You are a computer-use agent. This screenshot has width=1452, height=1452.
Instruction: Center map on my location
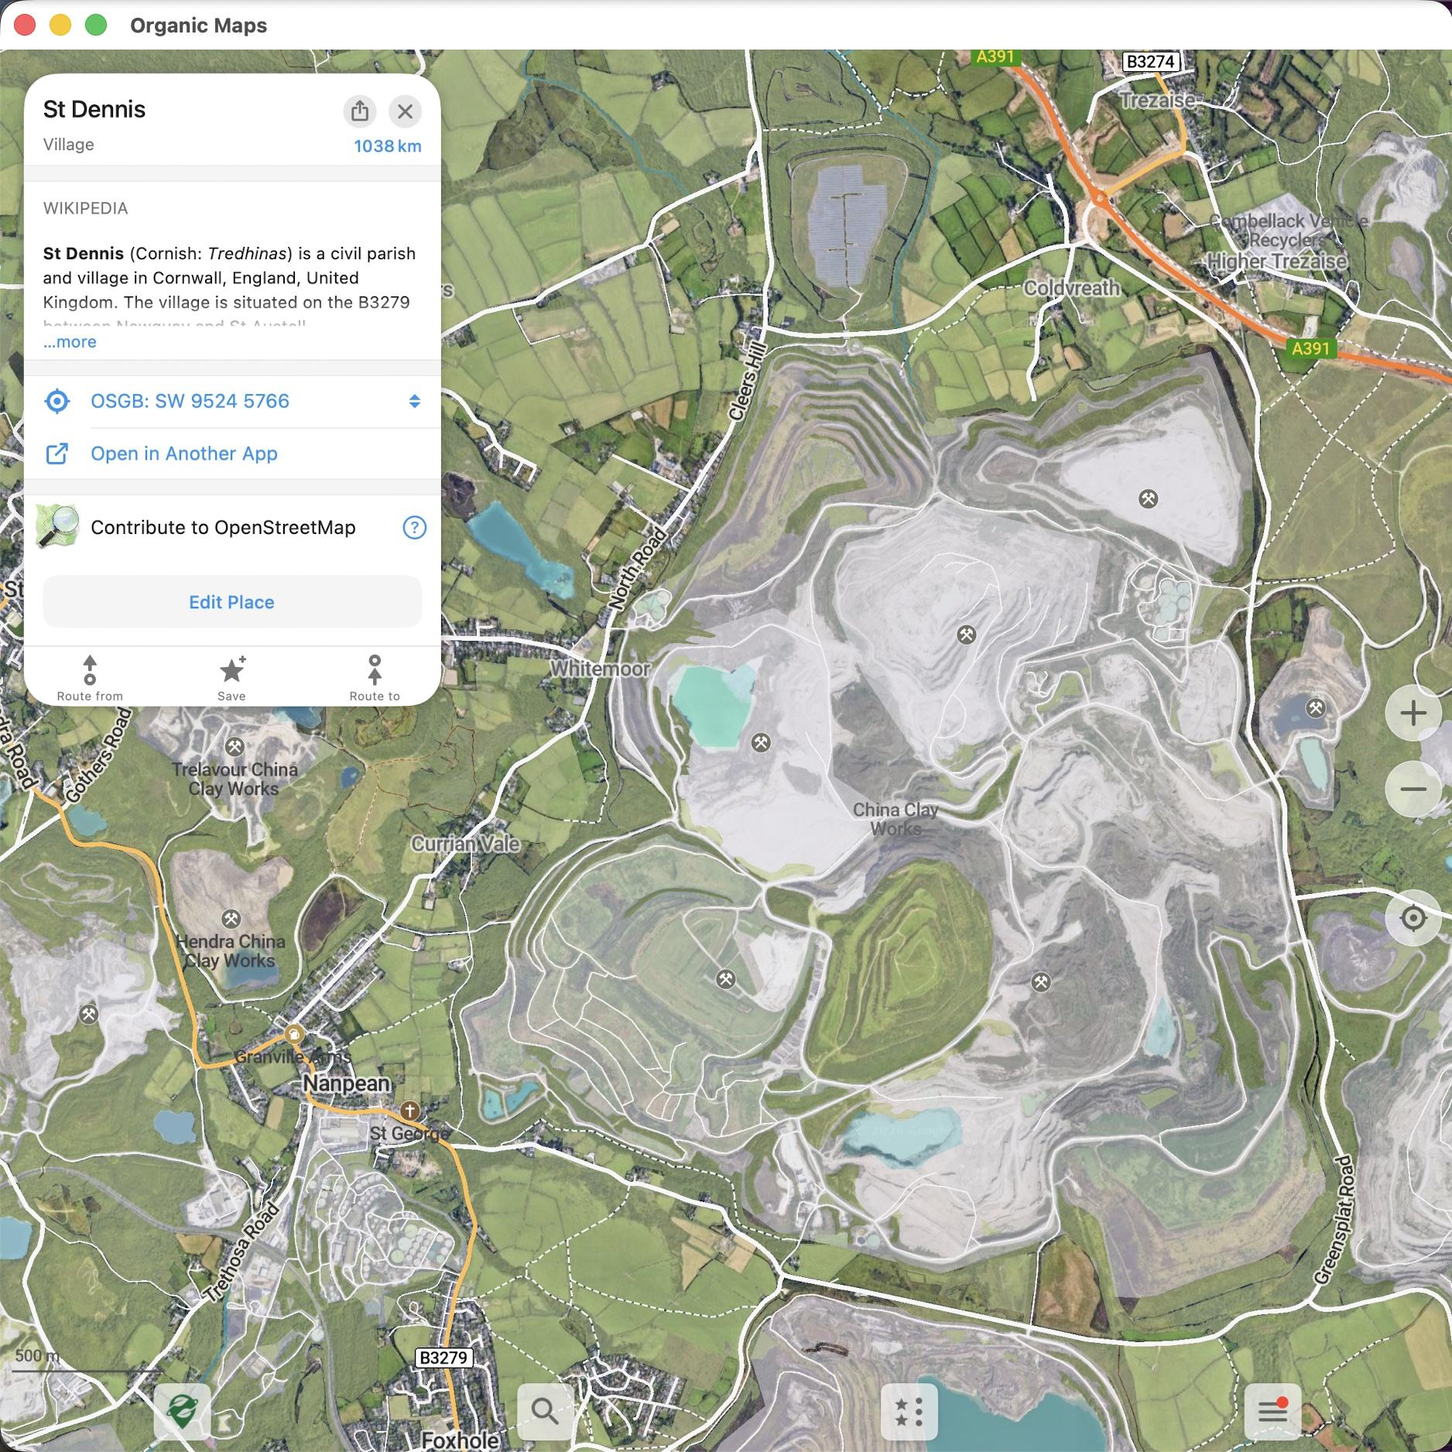pos(1413,918)
